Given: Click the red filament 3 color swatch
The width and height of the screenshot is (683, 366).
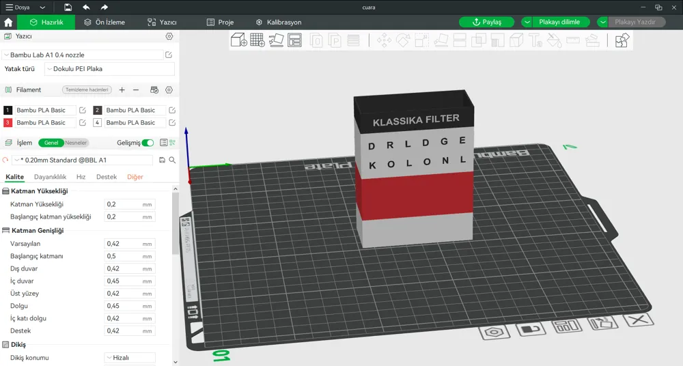Looking at the screenshot, I should [8, 122].
